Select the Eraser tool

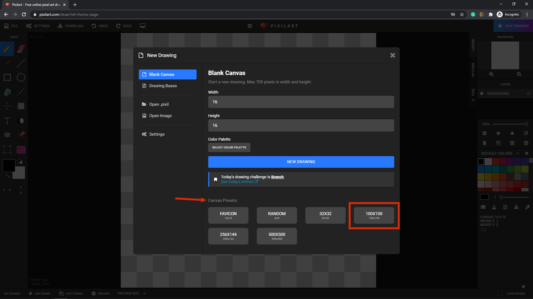pos(21,49)
